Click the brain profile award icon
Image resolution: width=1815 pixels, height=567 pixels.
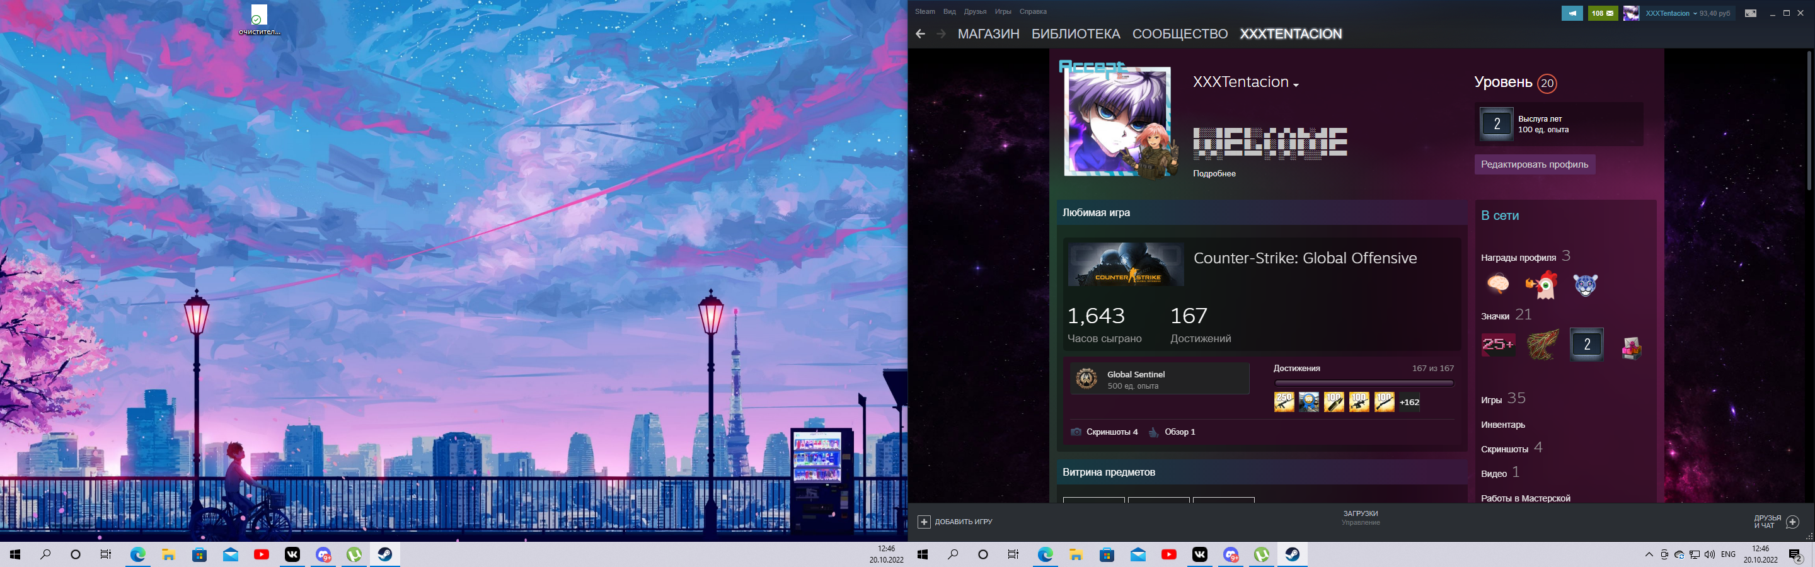coord(1497,284)
